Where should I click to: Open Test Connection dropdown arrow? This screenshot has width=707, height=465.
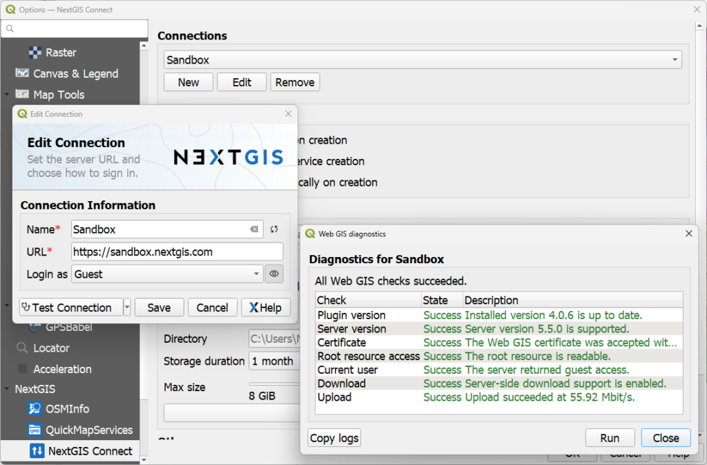click(127, 307)
